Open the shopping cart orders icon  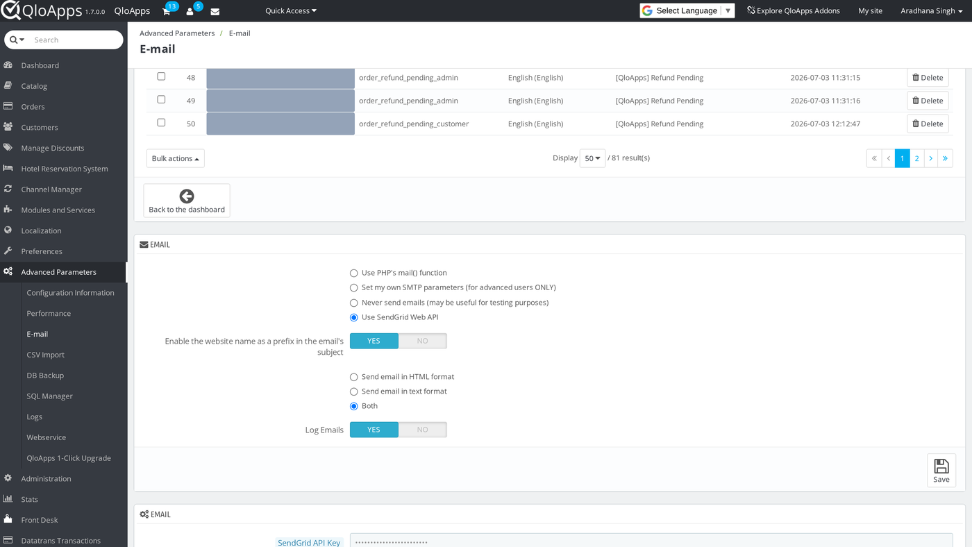(166, 11)
